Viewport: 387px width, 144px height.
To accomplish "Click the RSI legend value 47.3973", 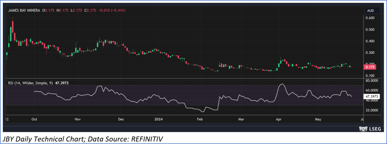I will 62,83.
